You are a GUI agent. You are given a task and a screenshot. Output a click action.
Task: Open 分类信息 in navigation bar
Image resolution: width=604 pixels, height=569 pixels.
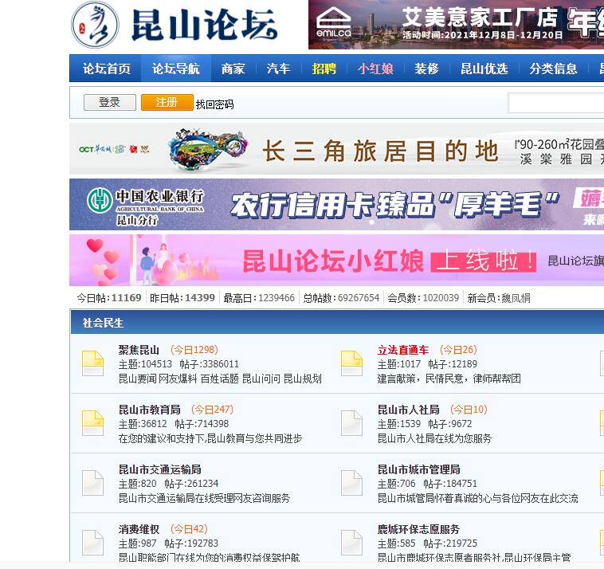pyautogui.click(x=553, y=69)
